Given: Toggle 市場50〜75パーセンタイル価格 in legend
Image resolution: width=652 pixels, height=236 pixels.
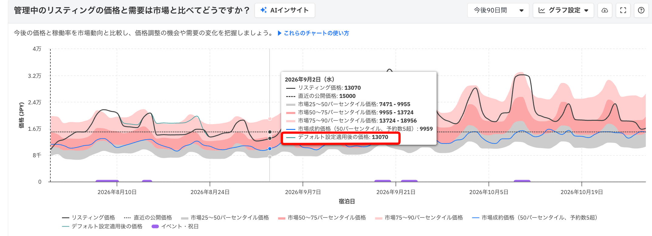Looking at the screenshot, I should pos(322,217).
